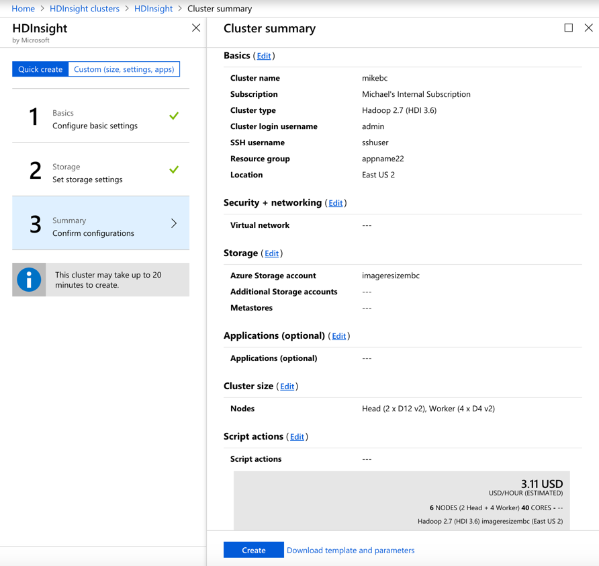The height and width of the screenshot is (566, 599).
Task: Click the Storage step green checkmark
Action: (x=174, y=170)
